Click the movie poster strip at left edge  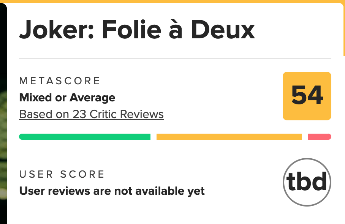coord(3,114)
